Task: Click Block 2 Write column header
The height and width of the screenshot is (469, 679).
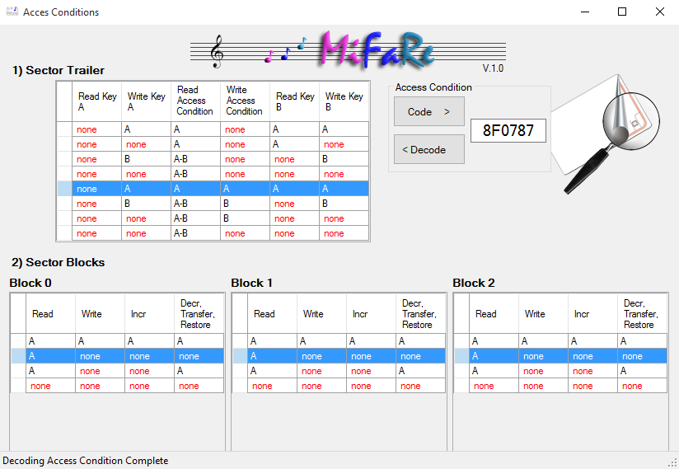Action: point(544,313)
